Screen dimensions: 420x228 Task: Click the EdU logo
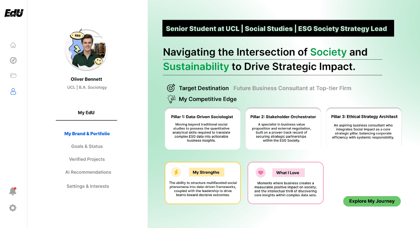[x=14, y=13]
